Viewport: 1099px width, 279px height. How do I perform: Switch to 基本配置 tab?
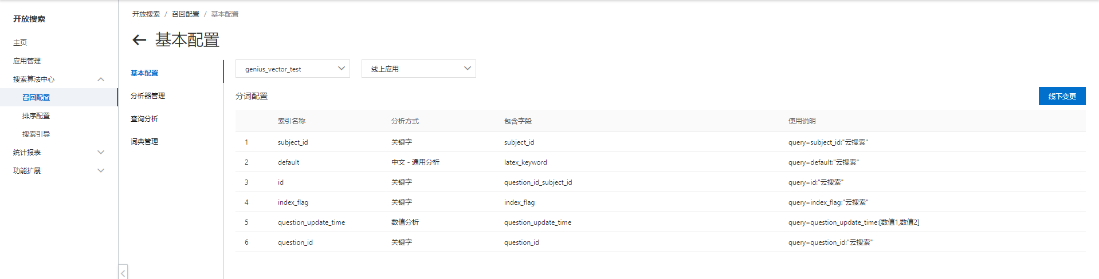point(144,73)
